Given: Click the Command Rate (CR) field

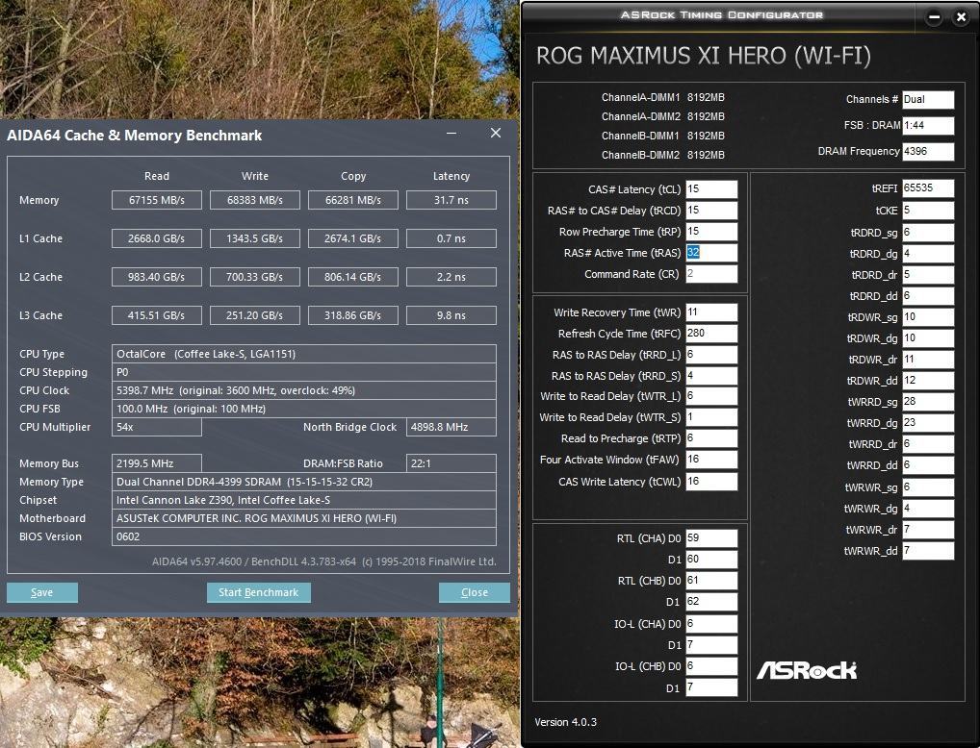Looking at the screenshot, I should coord(711,274).
